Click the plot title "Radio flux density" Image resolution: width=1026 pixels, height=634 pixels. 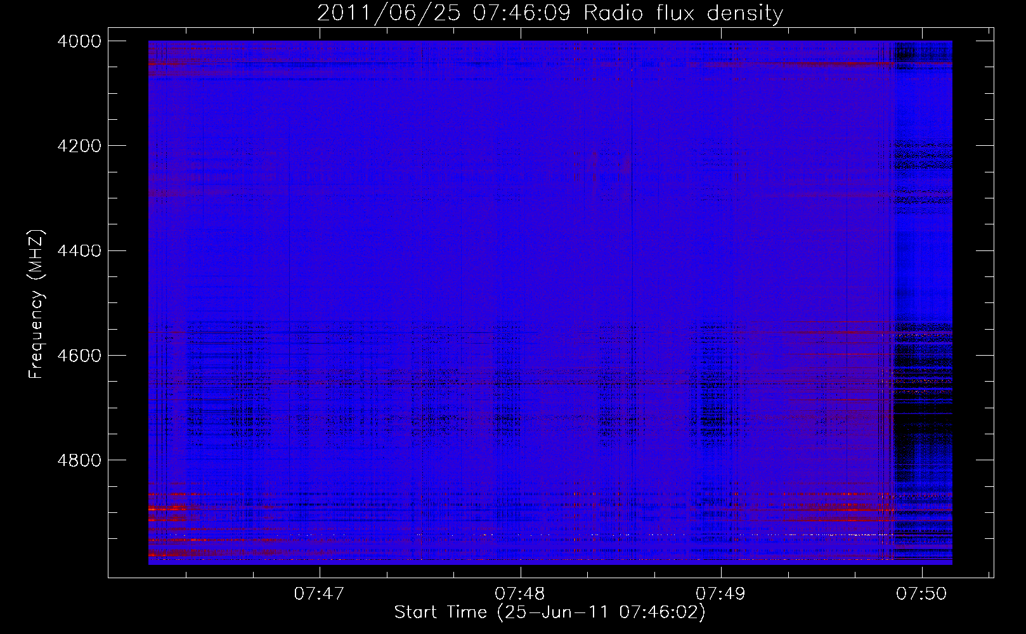pos(683,13)
